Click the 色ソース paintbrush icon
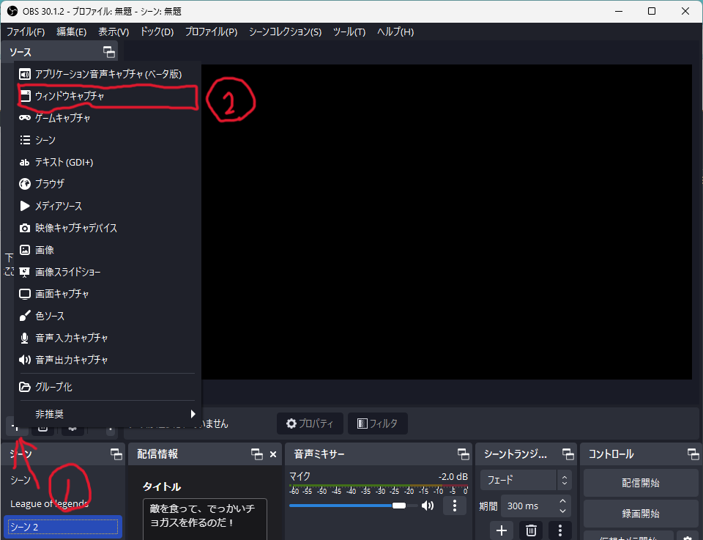The height and width of the screenshot is (540, 703). (25, 316)
